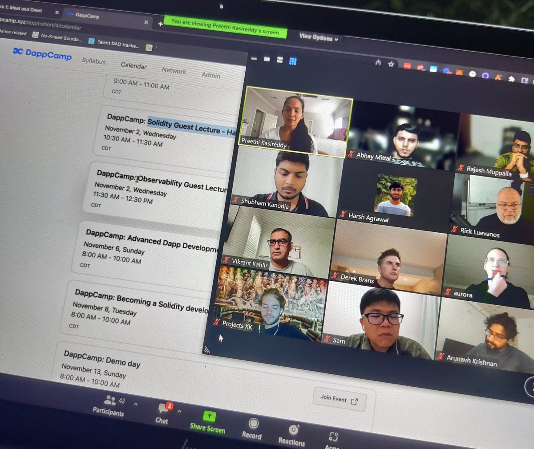Image resolution: width=534 pixels, height=449 pixels.
Task: Open the Participants panel in Zoom toolbar
Action: [109, 406]
